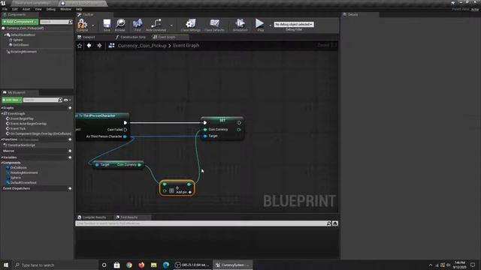The image size is (481, 270).
Task: Open the Add New dropdown in My Blueprint
Action: (12, 100)
